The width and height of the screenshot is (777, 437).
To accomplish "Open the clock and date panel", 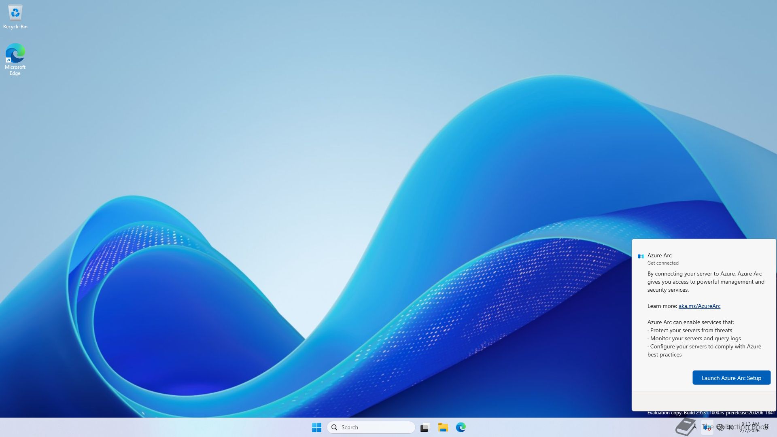I will (x=749, y=427).
